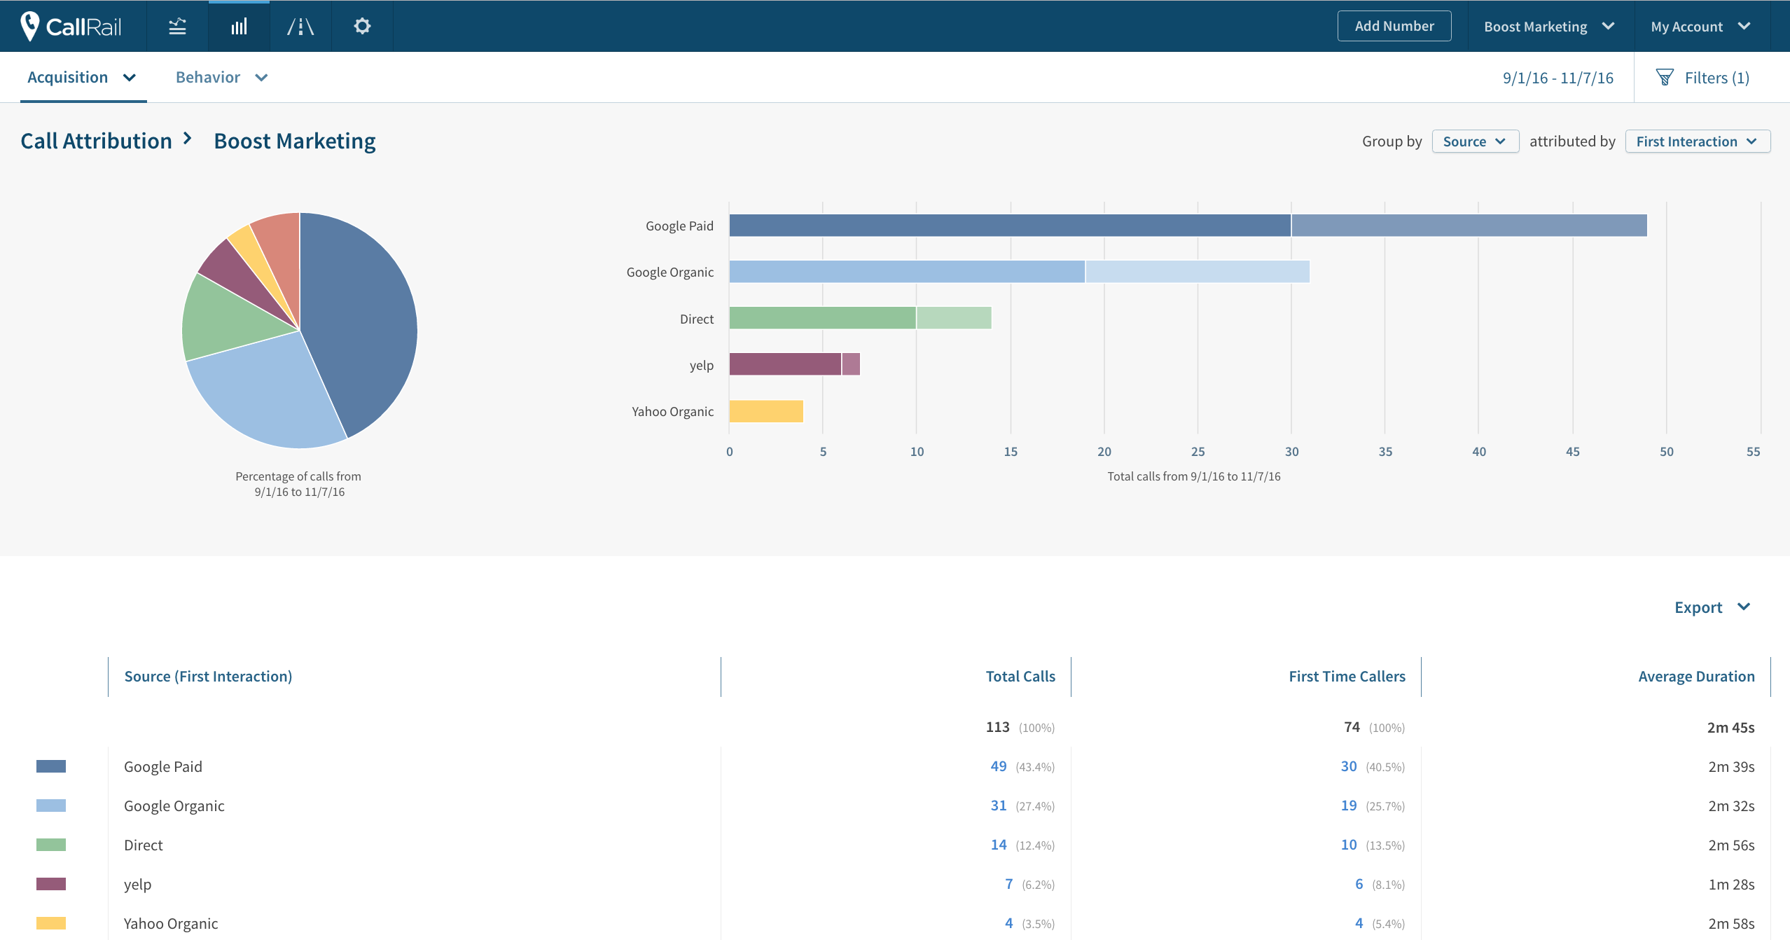Expand the Export options
The width and height of the screenshot is (1790, 940).
1714,607
